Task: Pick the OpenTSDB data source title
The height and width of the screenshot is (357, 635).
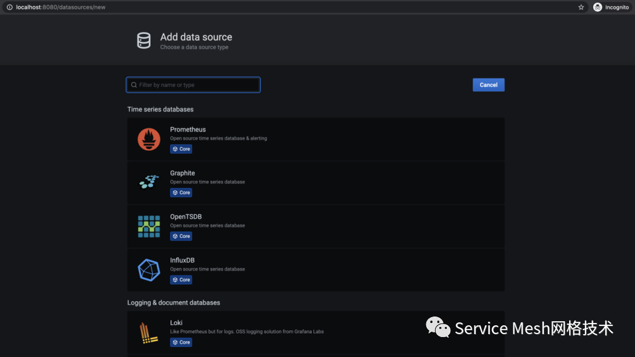Action: click(x=186, y=217)
